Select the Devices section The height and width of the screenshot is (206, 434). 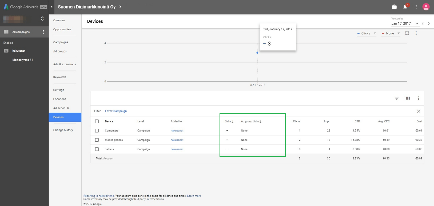(x=65, y=117)
